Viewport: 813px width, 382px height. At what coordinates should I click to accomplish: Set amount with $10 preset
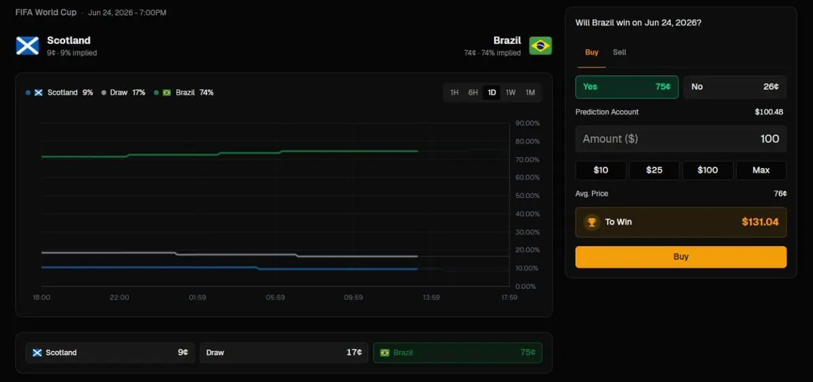tap(601, 170)
